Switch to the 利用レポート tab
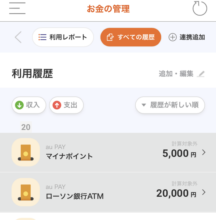 coord(63,37)
